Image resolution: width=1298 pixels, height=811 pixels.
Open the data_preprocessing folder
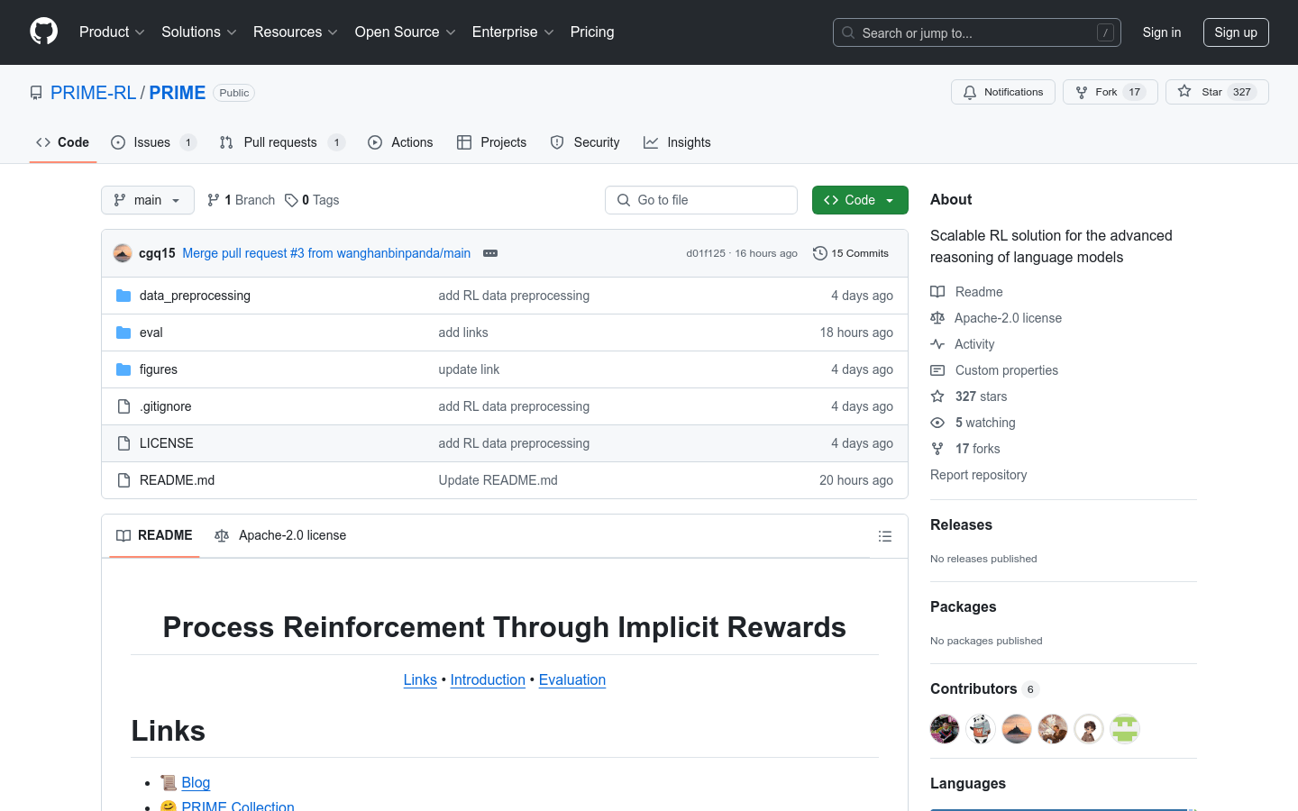coord(195,296)
